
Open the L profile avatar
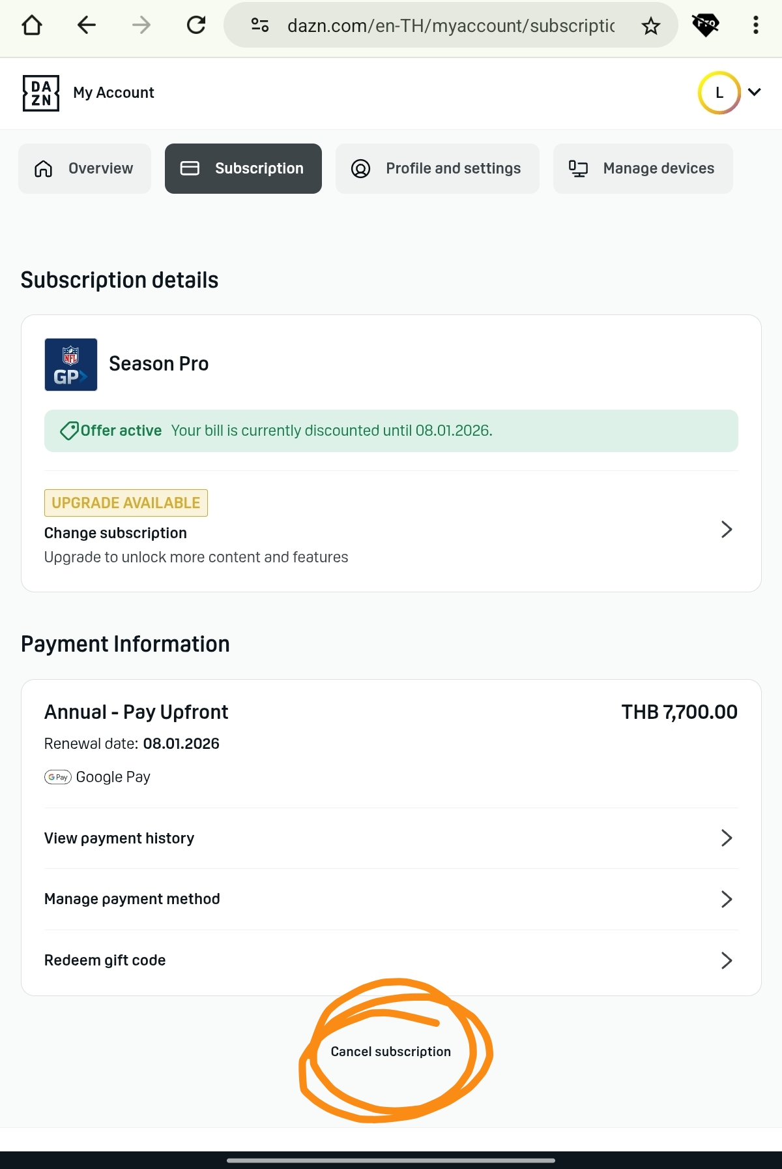point(719,93)
